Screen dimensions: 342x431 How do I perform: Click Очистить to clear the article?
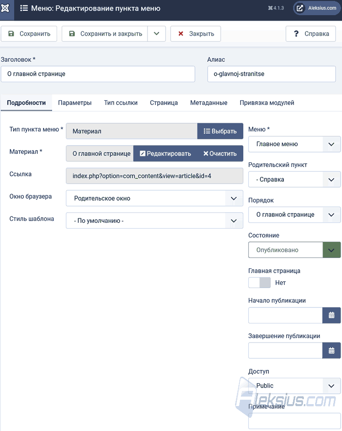(x=220, y=153)
